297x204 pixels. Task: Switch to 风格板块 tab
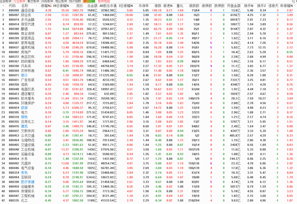(47, 1)
